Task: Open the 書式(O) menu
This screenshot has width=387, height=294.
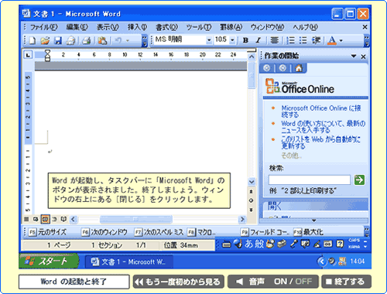Action: pos(166,27)
